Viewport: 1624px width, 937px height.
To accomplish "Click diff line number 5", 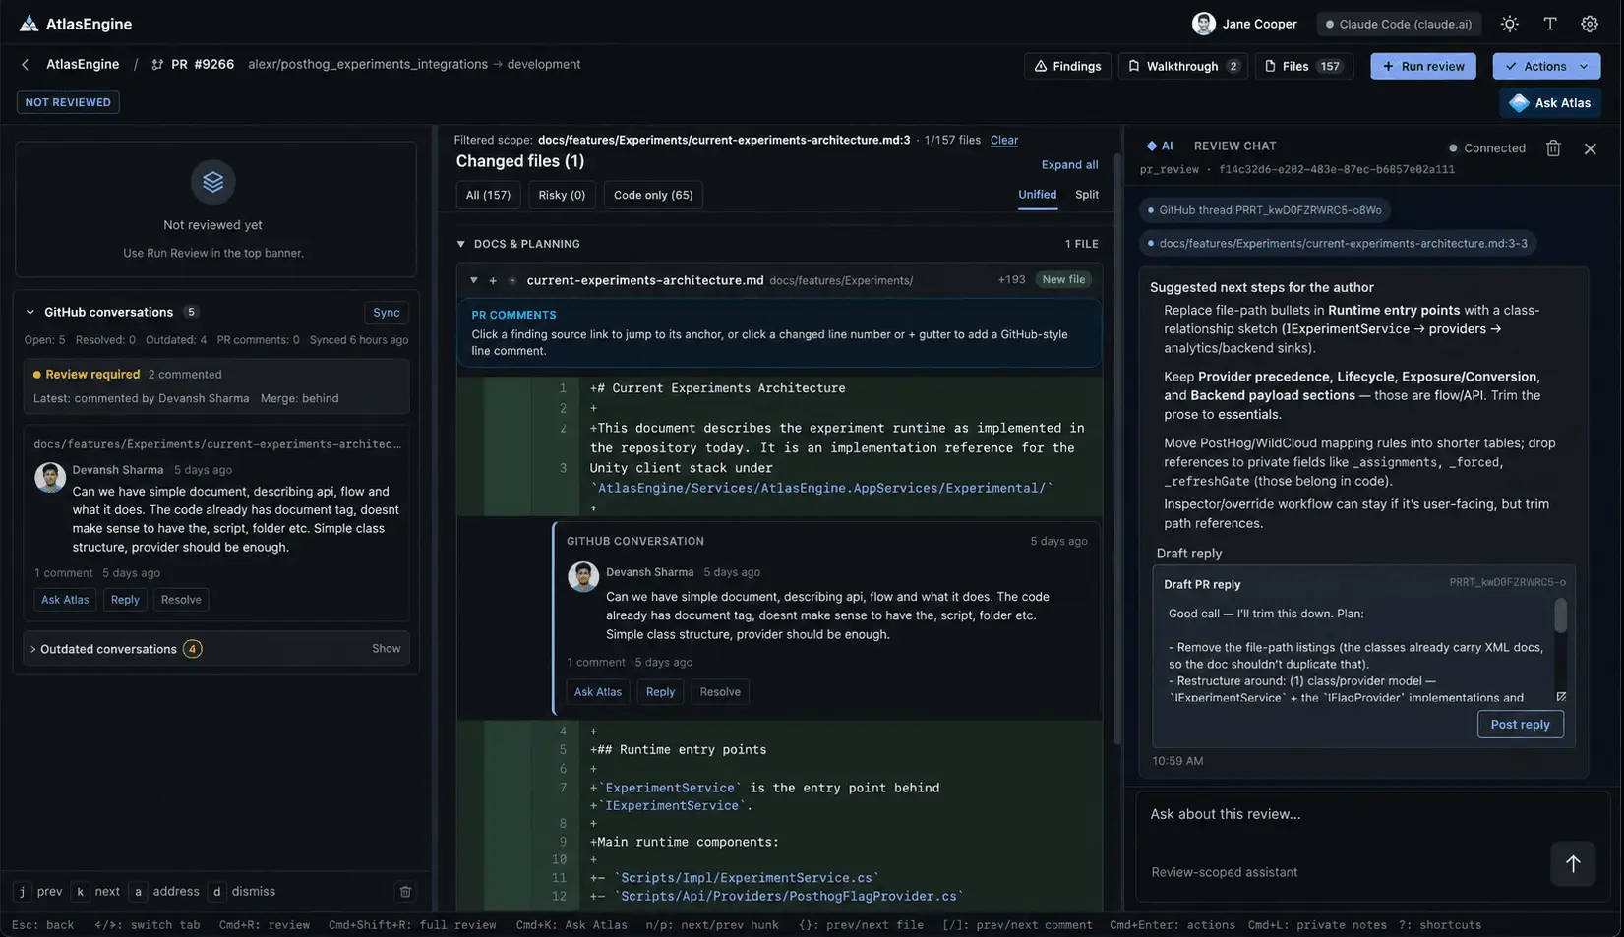I will click(x=563, y=750).
